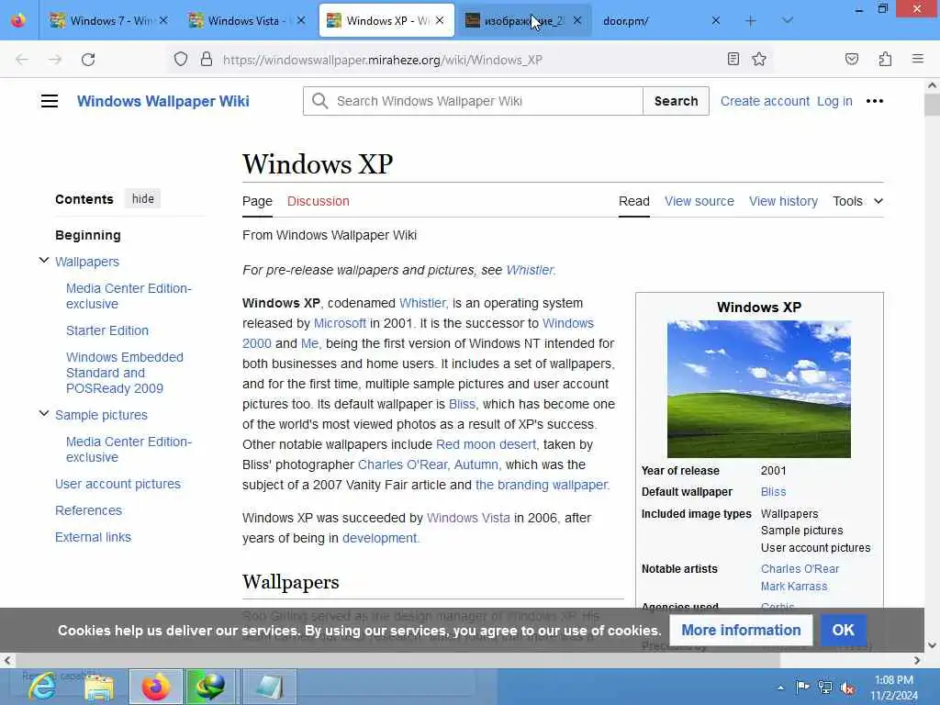The width and height of the screenshot is (940, 705).
Task: Close the Windows 7 tab
Action: [163, 20]
